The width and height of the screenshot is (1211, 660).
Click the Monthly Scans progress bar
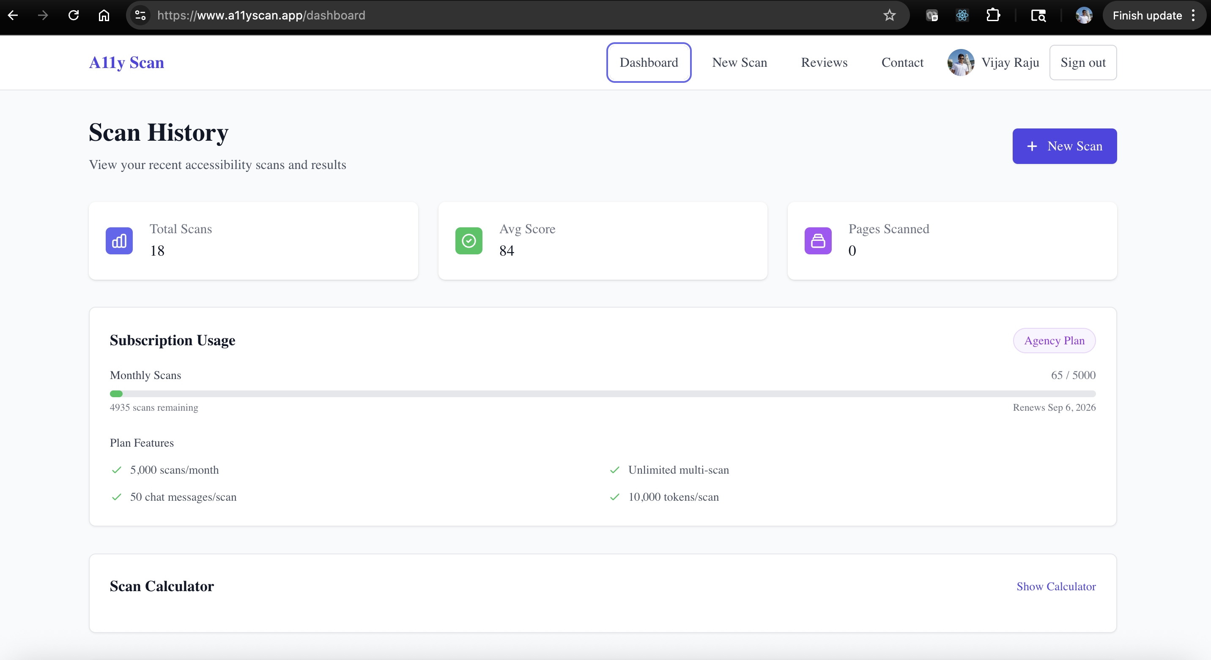pos(602,394)
